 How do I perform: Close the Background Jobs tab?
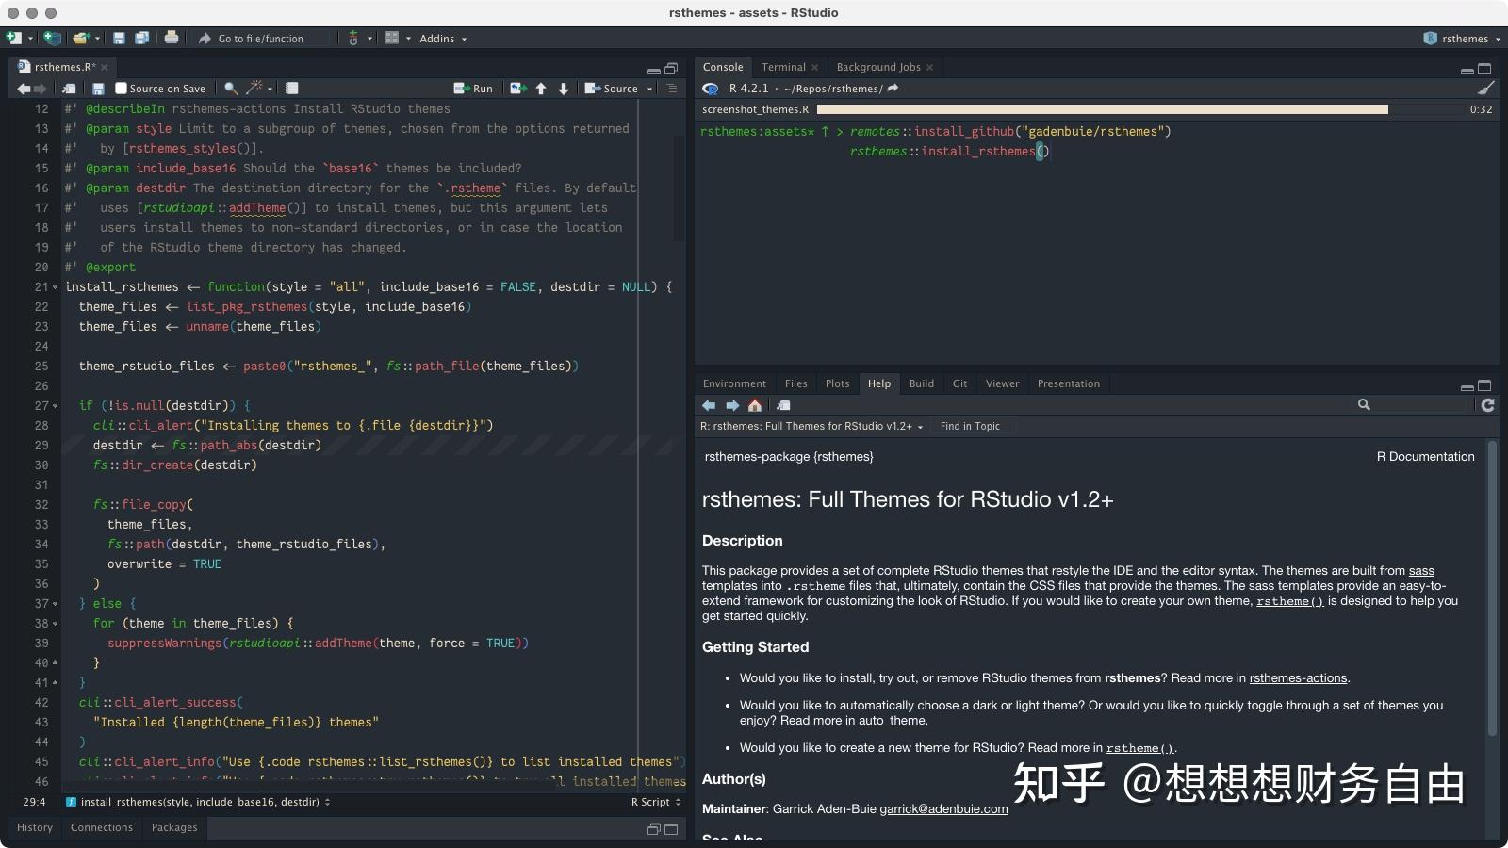click(929, 67)
